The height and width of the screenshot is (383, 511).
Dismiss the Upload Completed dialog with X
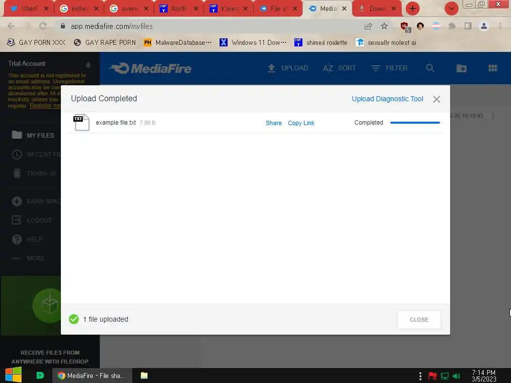tap(436, 99)
